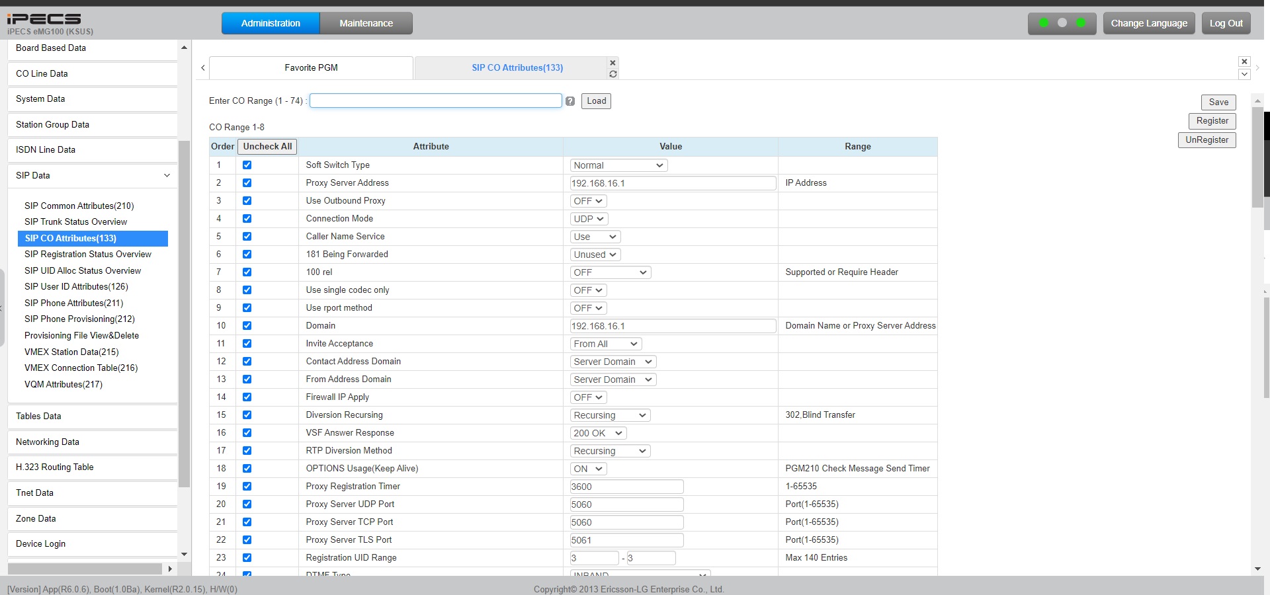
Task: Click the help icon beside CO Range field
Action: pyautogui.click(x=570, y=101)
